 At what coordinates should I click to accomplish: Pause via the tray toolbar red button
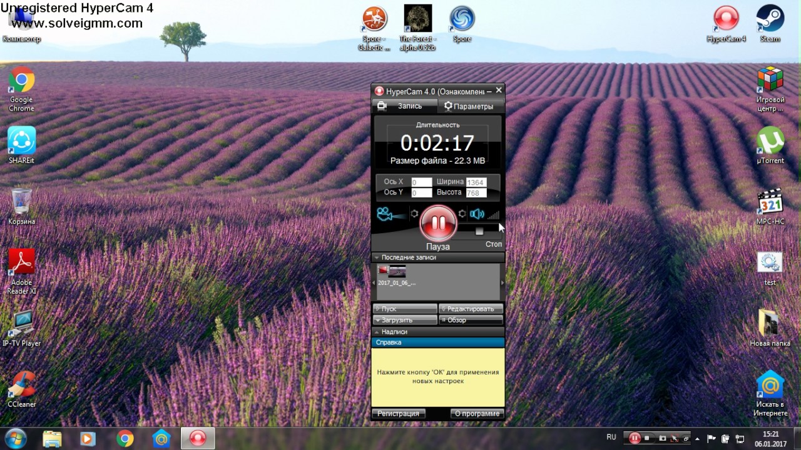[635, 438]
